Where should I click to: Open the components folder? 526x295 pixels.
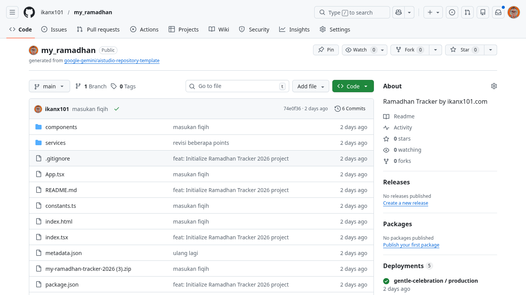pos(61,127)
